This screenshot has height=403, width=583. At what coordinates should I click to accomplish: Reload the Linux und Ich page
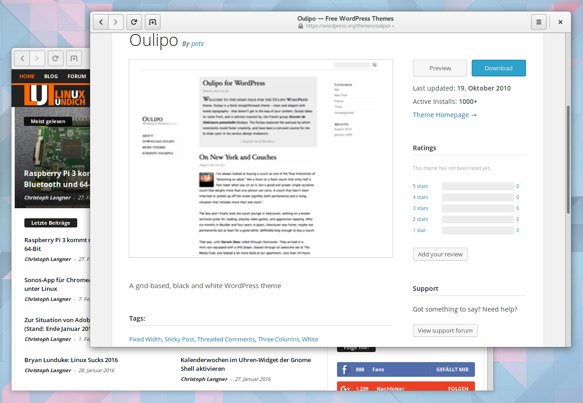coord(55,58)
